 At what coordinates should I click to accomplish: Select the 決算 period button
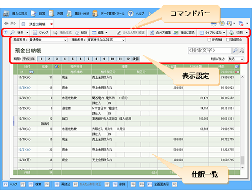click(136, 59)
